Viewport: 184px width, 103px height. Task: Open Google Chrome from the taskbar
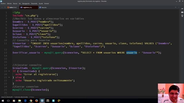tap(31, 101)
